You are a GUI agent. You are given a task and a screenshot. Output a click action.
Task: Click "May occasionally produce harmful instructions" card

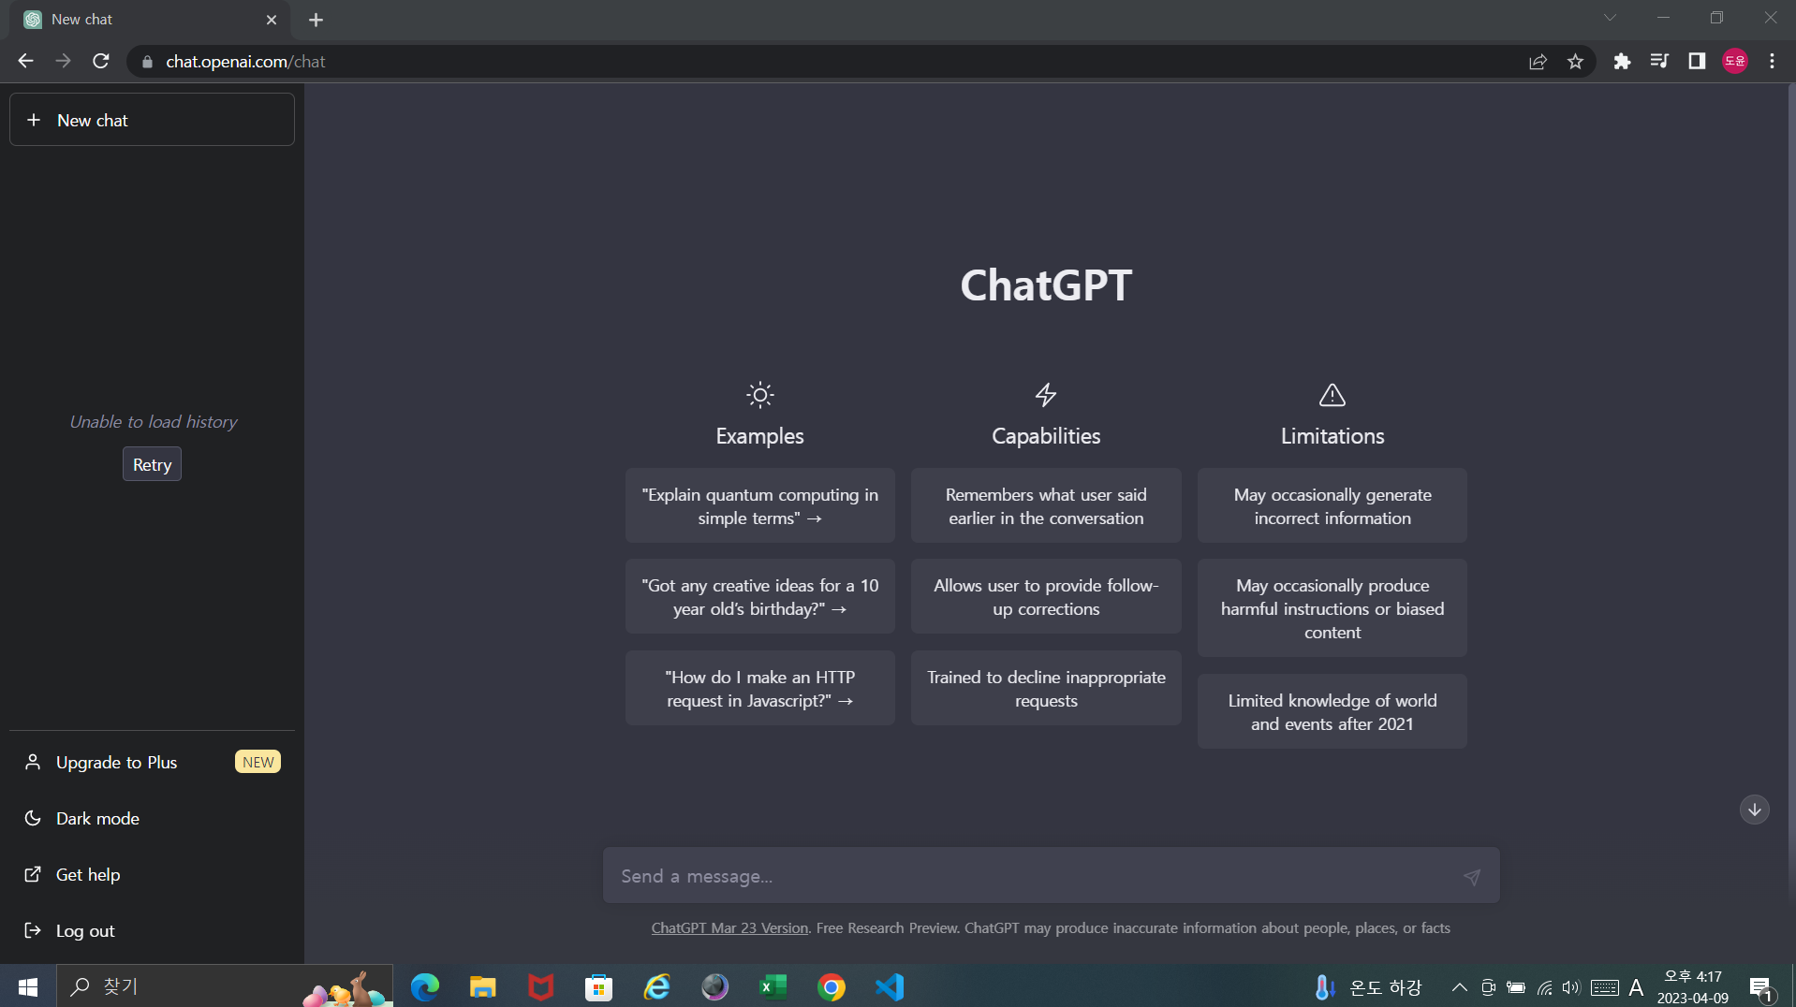click(1332, 608)
